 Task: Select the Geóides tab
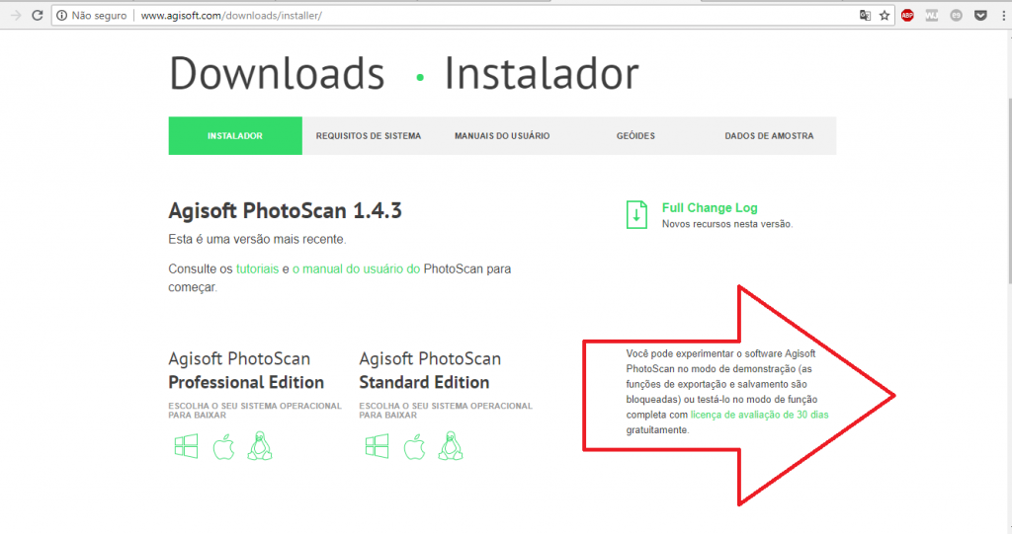pyautogui.click(x=635, y=136)
